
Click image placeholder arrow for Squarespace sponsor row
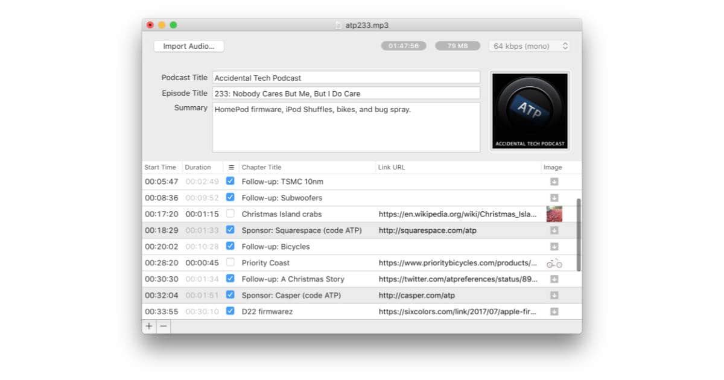coord(554,230)
